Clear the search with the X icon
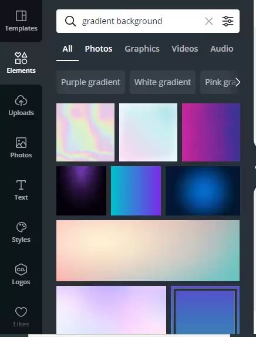The image size is (256, 337). pyautogui.click(x=208, y=21)
